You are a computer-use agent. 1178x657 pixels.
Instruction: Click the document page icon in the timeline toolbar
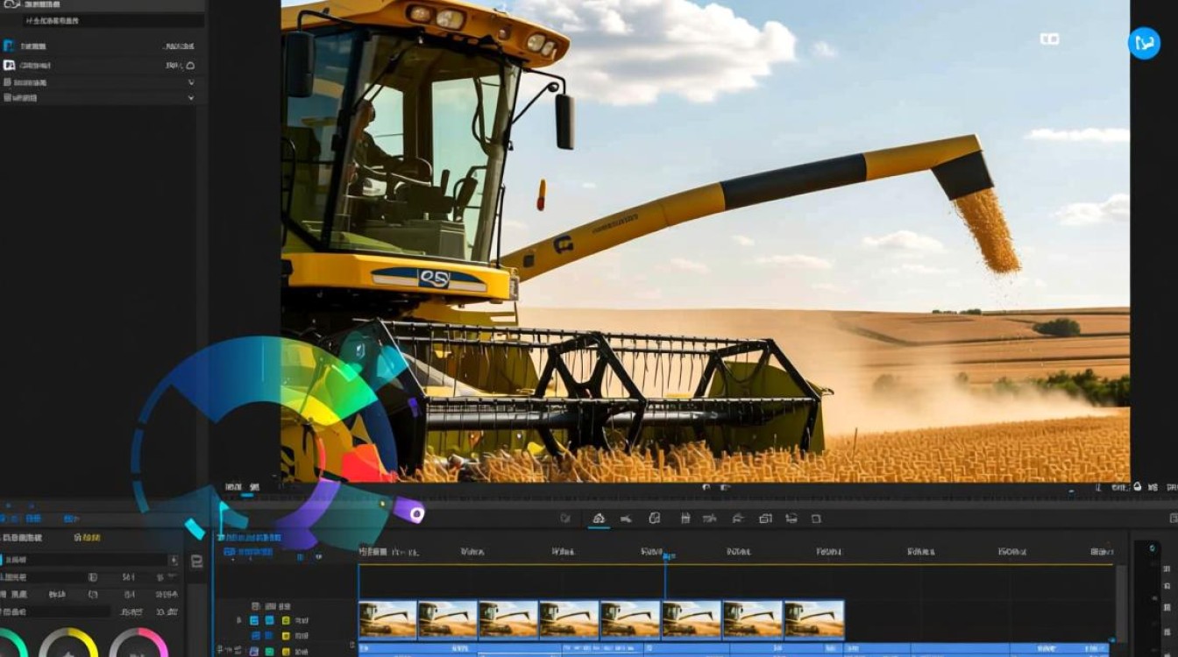coord(654,519)
